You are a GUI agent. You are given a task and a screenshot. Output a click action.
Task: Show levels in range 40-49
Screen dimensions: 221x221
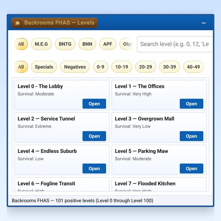(193, 67)
